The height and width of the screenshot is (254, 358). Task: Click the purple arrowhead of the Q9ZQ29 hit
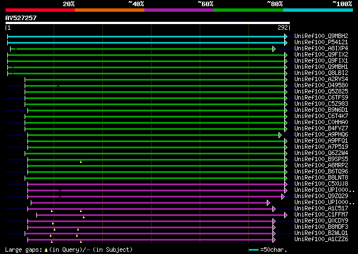point(283,197)
